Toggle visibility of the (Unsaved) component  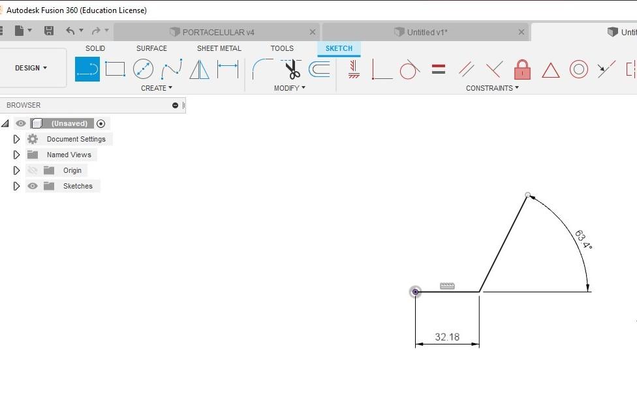coord(21,123)
